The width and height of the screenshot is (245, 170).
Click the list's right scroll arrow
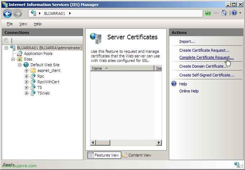coord(159,142)
